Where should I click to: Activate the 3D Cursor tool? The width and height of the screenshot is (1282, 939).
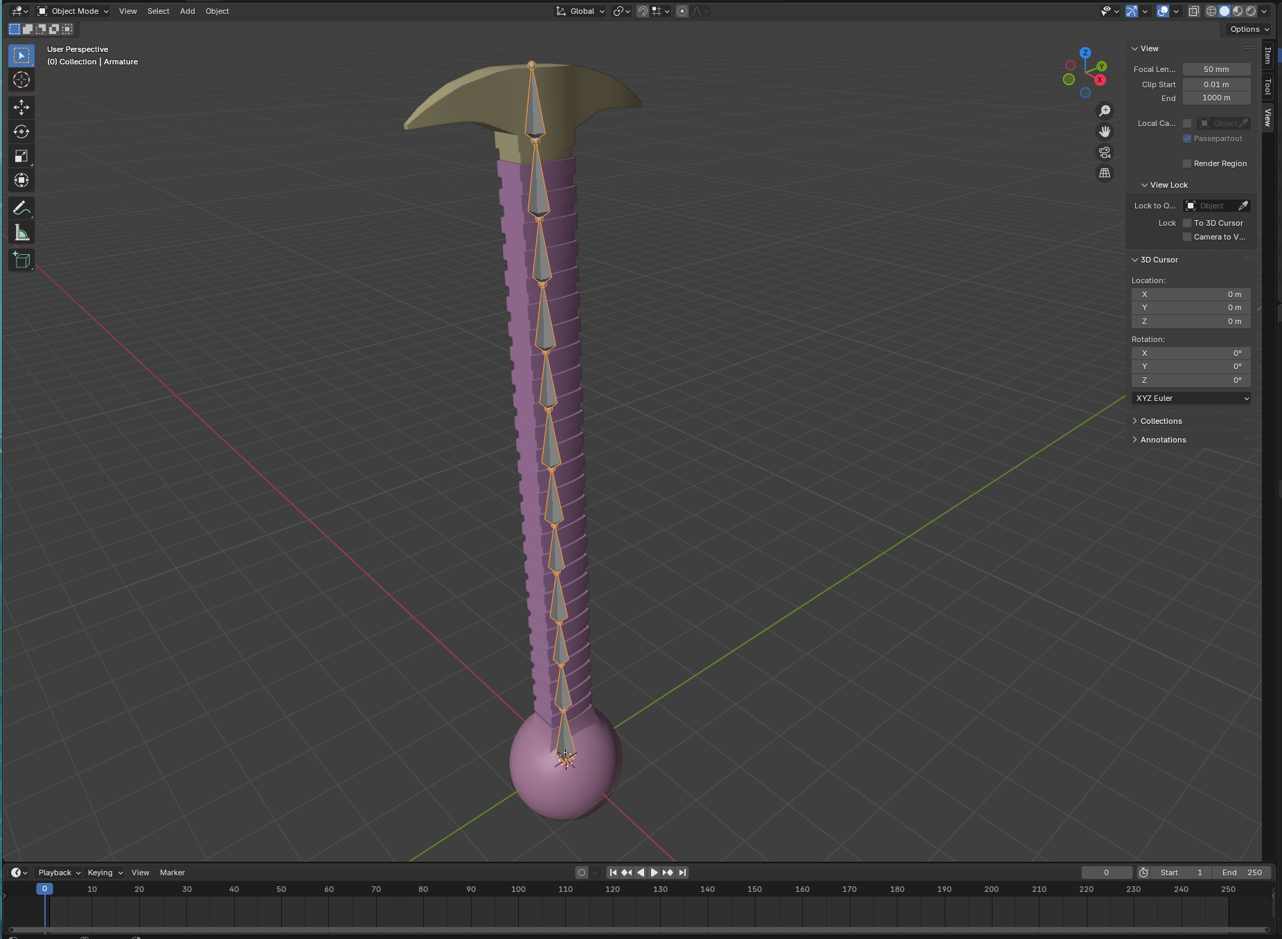point(21,80)
